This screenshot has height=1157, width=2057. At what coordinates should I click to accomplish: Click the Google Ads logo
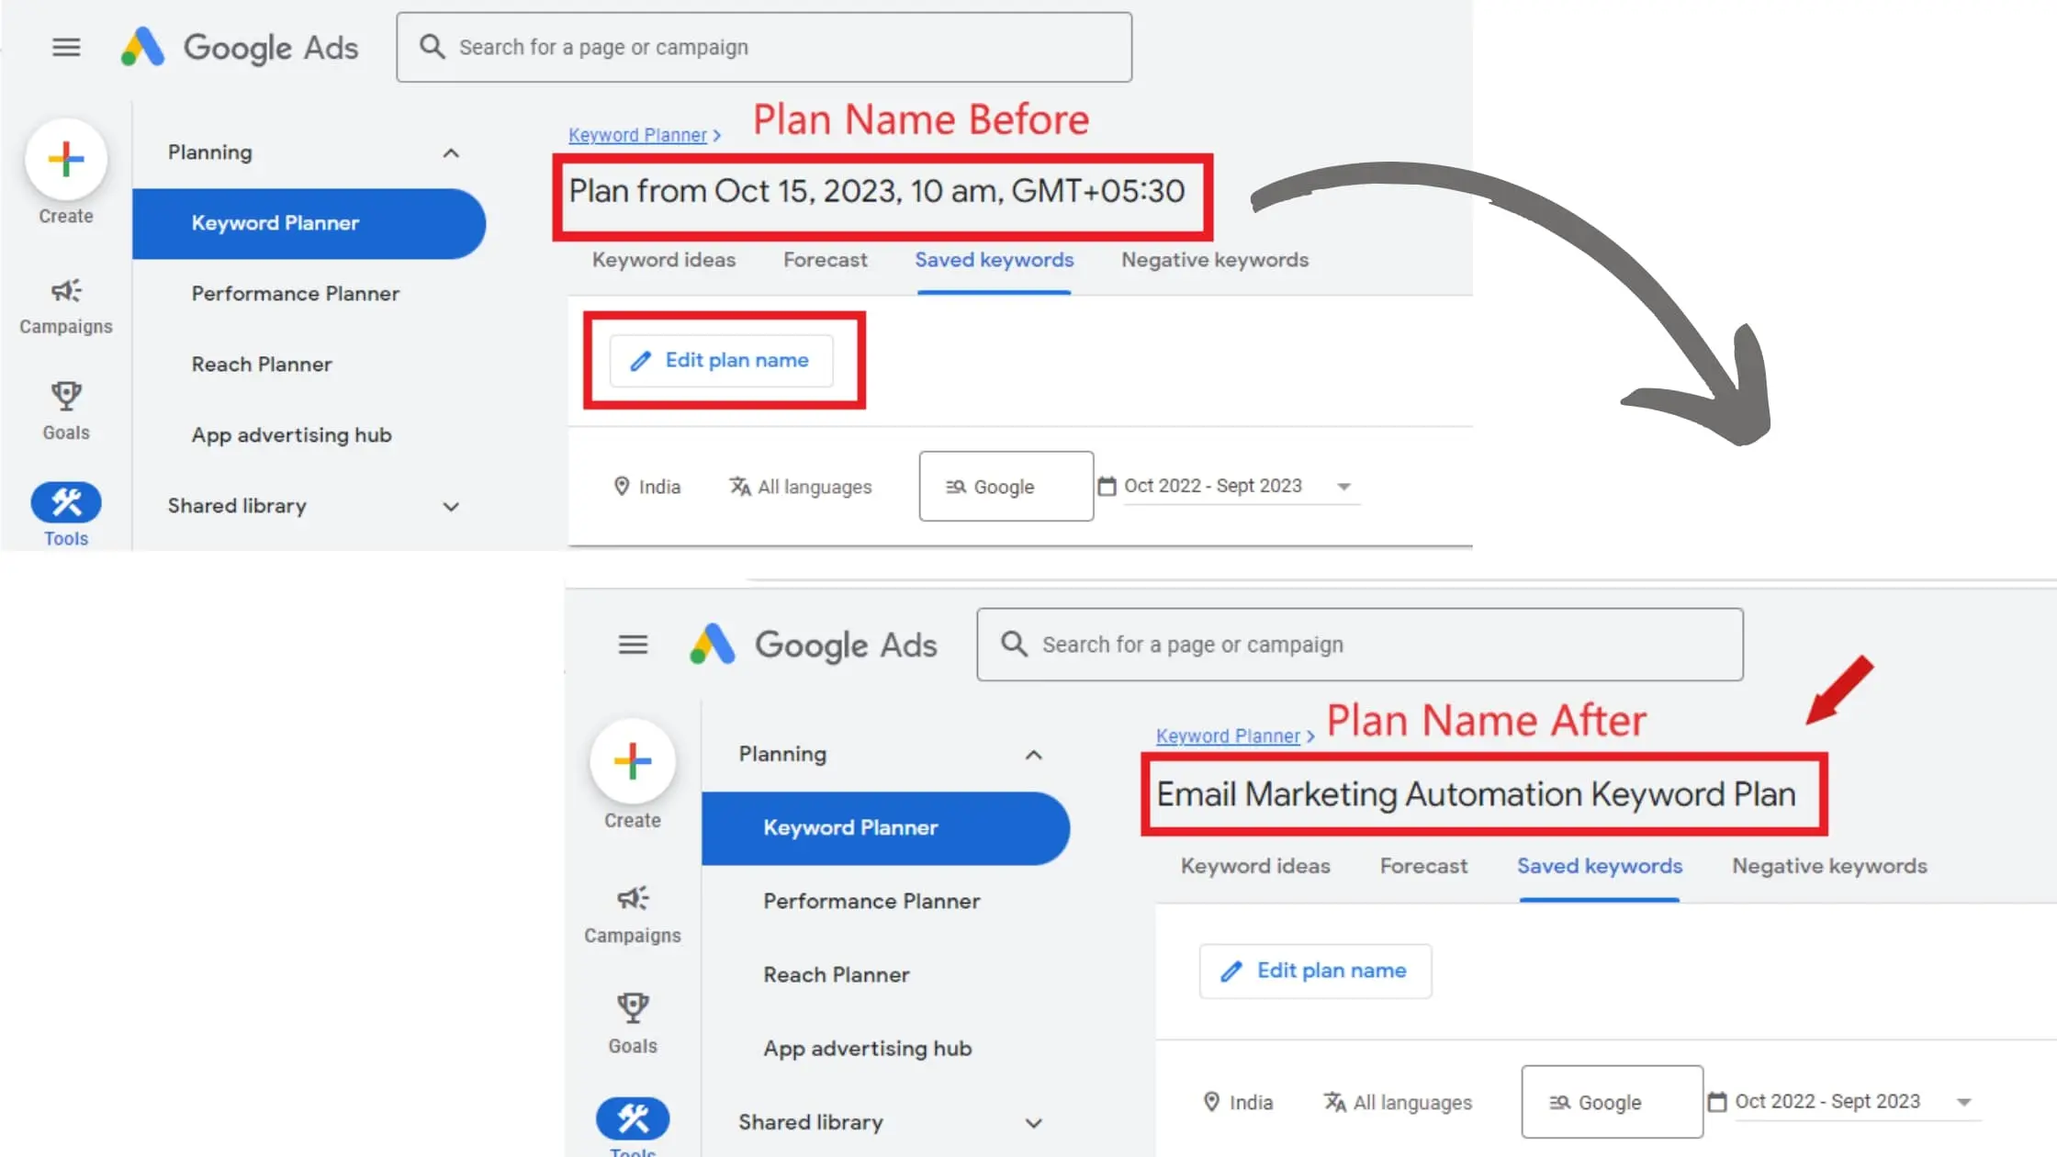click(241, 47)
